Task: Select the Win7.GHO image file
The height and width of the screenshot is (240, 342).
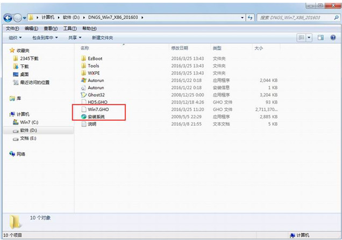Action: tap(97, 109)
